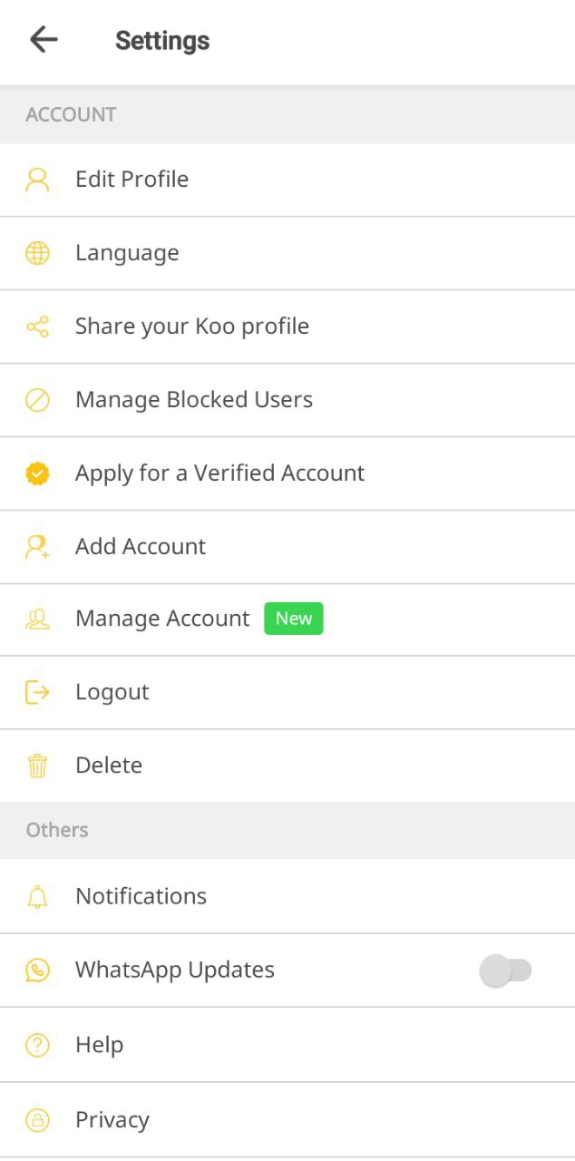Click the yellow verified badge icon
The width and height of the screenshot is (575, 1161).
click(x=37, y=473)
